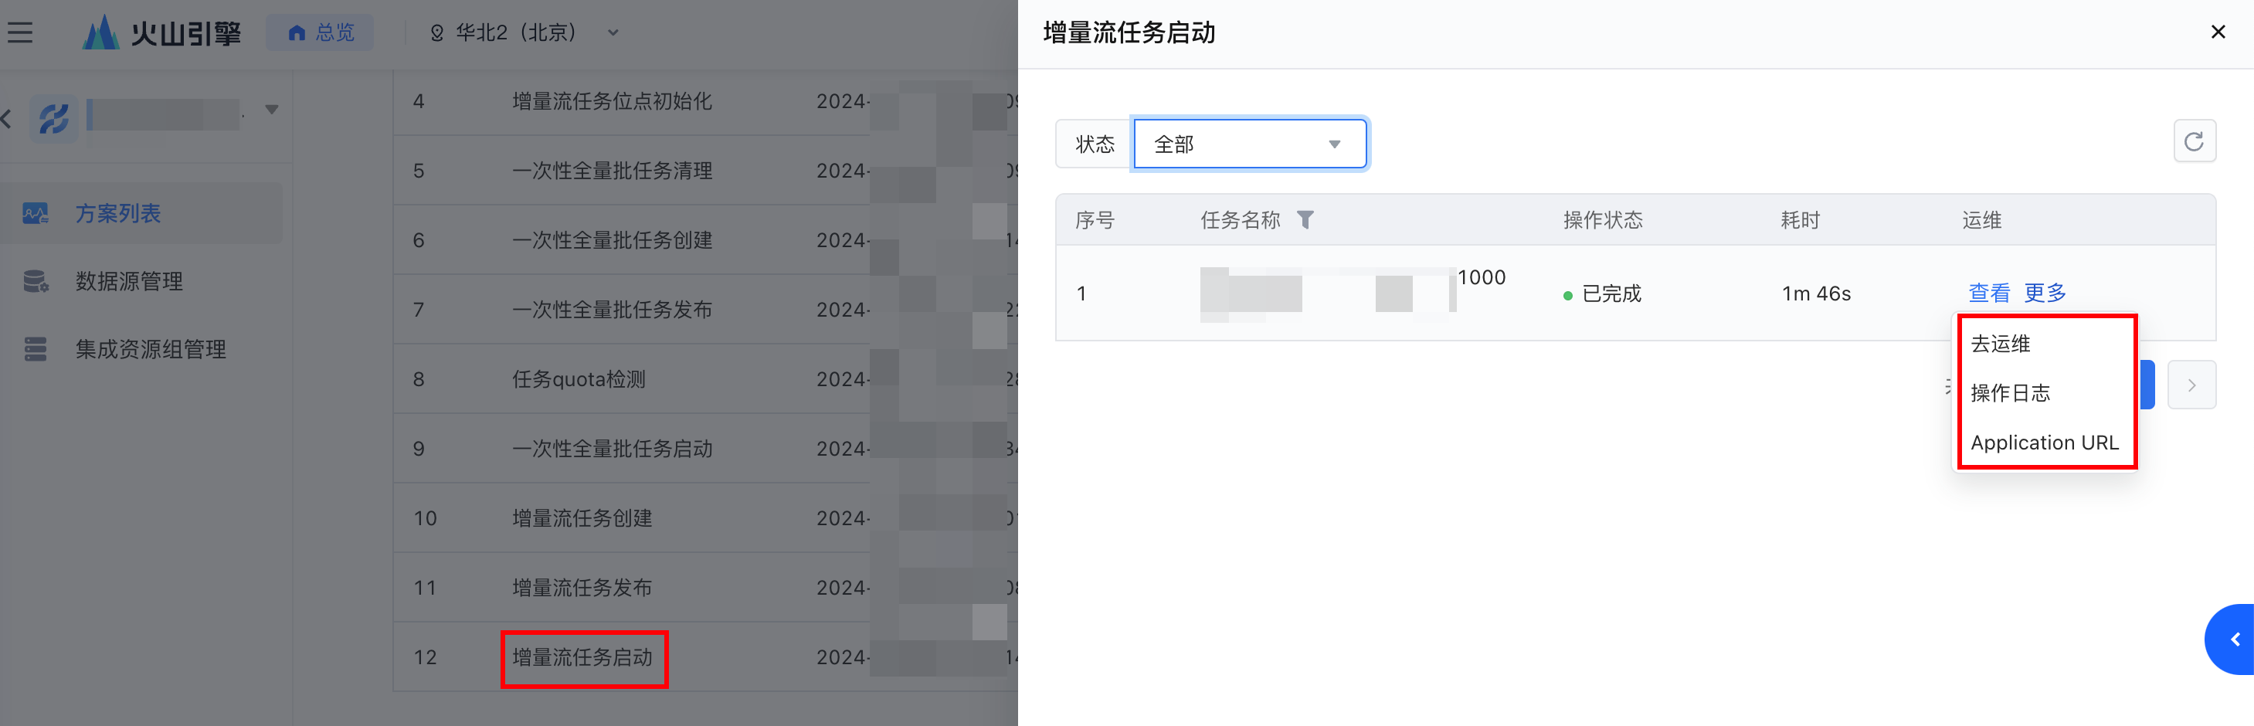Expand the project selector arrow
The height and width of the screenshot is (726, 2254).
(x=272, y=110)
